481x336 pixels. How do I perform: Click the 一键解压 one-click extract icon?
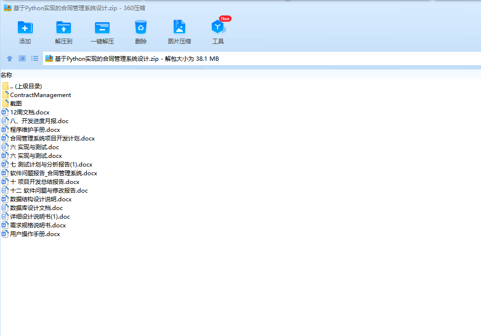coord(102,28)
